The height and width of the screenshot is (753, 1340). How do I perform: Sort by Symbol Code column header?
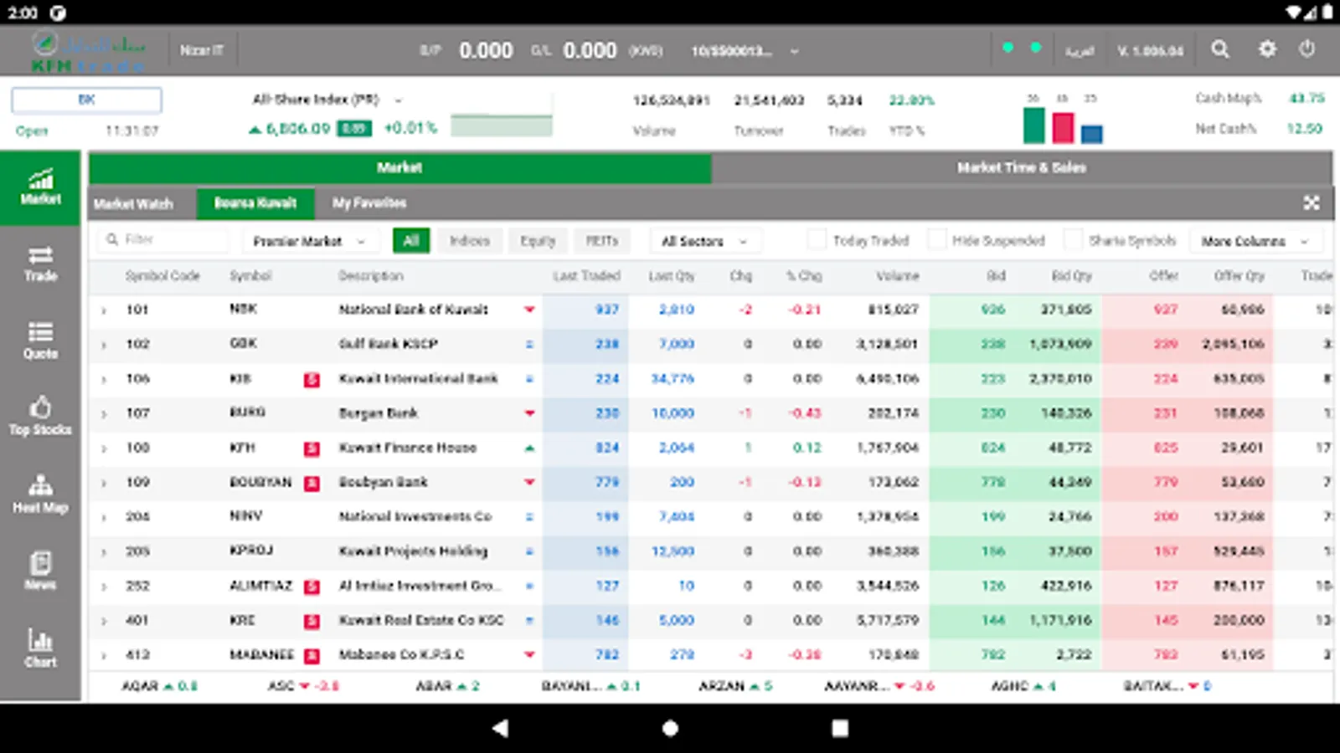coord(162,276)
